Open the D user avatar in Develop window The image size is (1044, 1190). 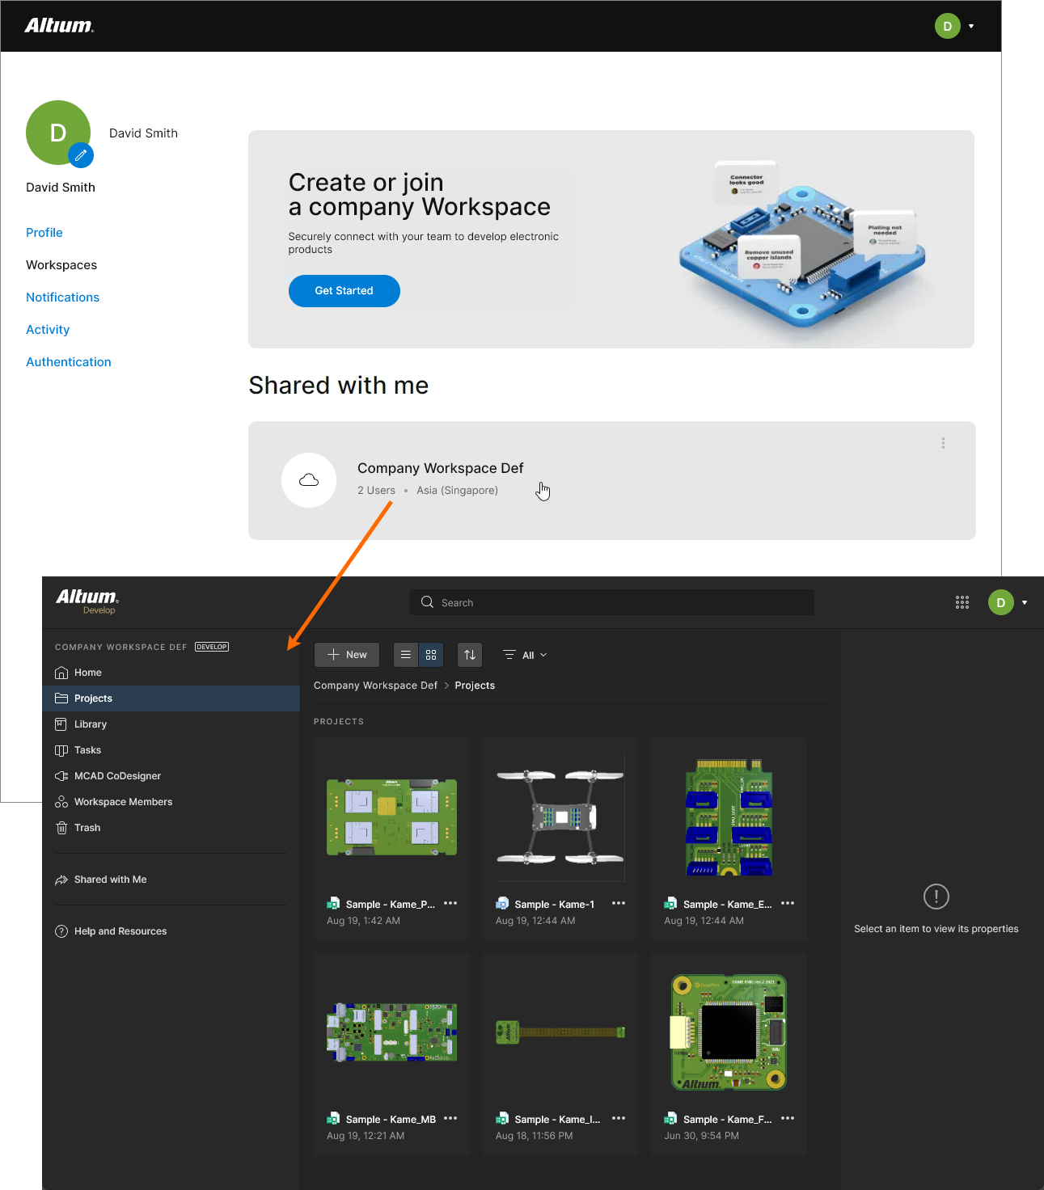click(x=1000, y=602)
